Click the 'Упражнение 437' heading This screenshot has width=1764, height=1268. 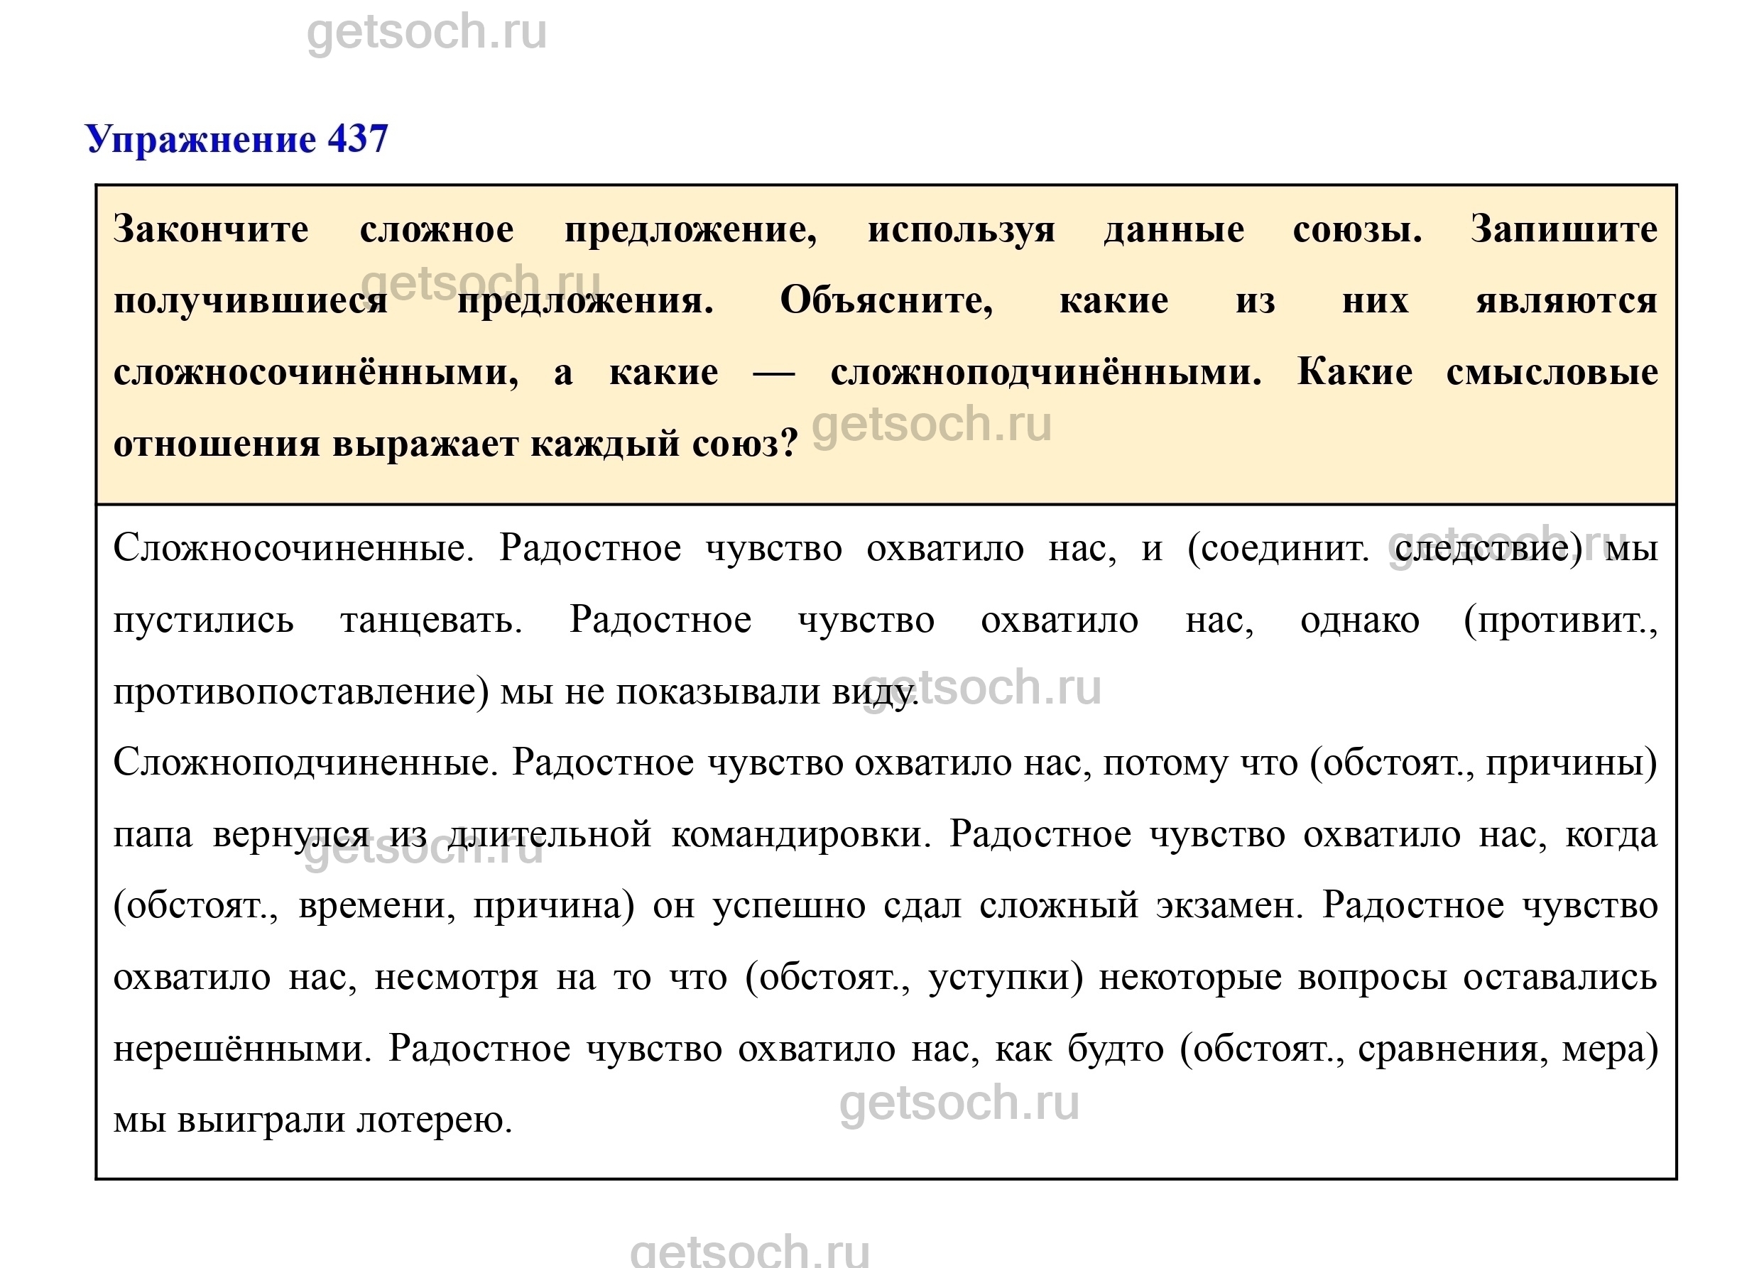(x=236, y=140)
